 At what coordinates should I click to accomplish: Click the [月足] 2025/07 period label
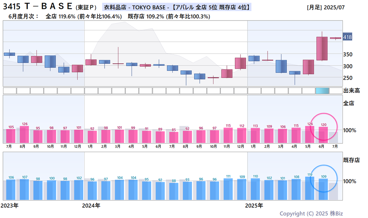325,7
